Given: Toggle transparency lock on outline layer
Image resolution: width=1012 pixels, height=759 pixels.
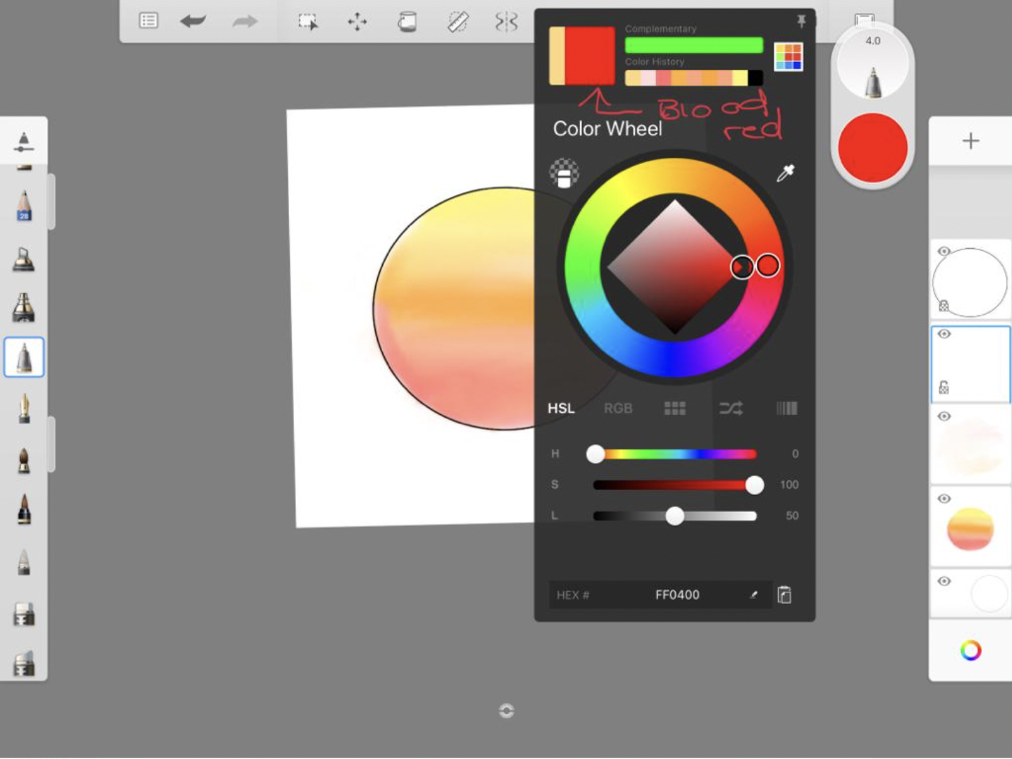Looking at the screenshot, I should [x=943, y=306].
